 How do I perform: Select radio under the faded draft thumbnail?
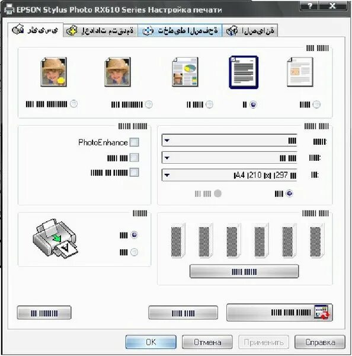tap(316, 104)
